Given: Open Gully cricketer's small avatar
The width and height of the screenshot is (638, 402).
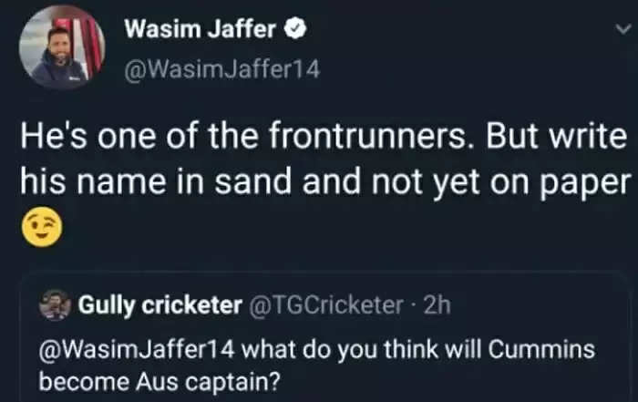Looking at the screenshot, I should [x=55, y=305].
